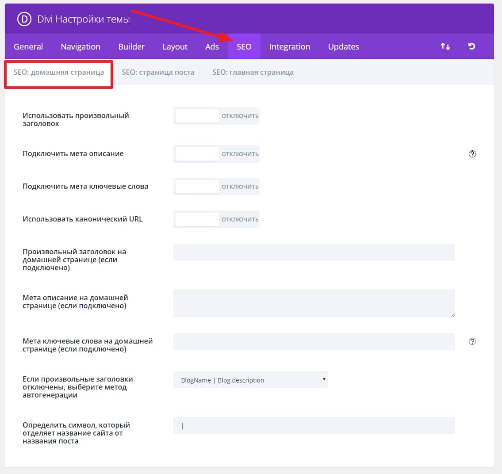The height and width of the screenshot is (474, 502).
Task: Open help icon beside meta description toggle
Action: point(472,154)
